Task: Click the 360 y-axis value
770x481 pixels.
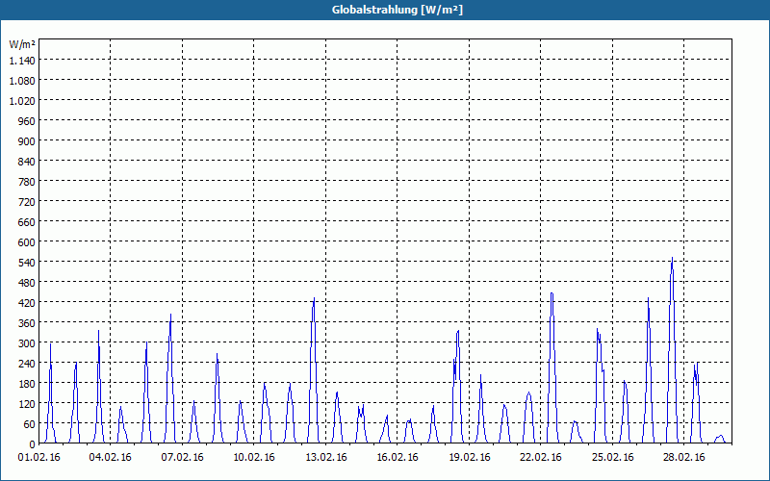Action: [27, 323]
